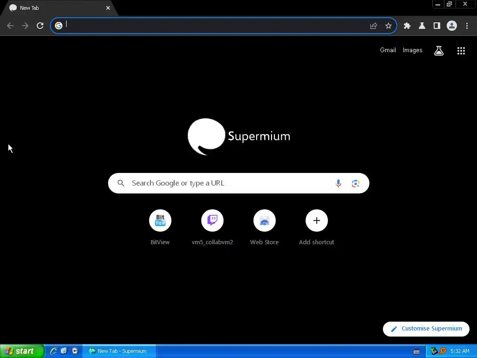The height and width of the screenshot is (358, 477).
Task: Click the Google icon in the address bar
Action: pos(59,26)
